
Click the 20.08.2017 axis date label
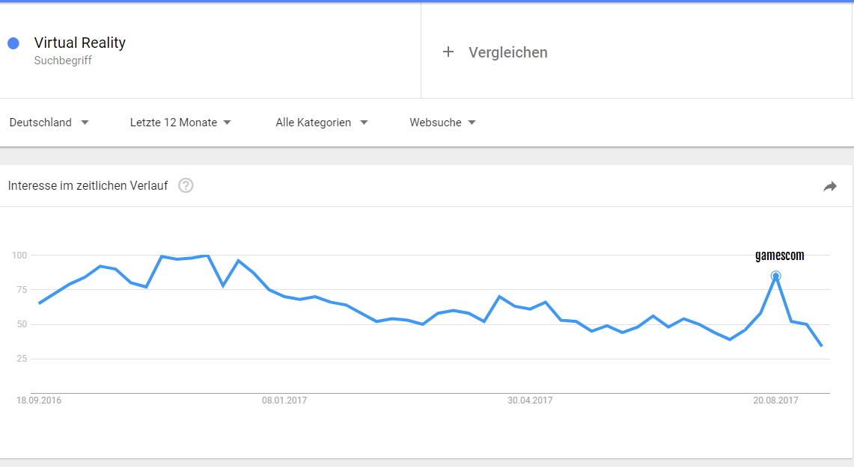point(775,400)
